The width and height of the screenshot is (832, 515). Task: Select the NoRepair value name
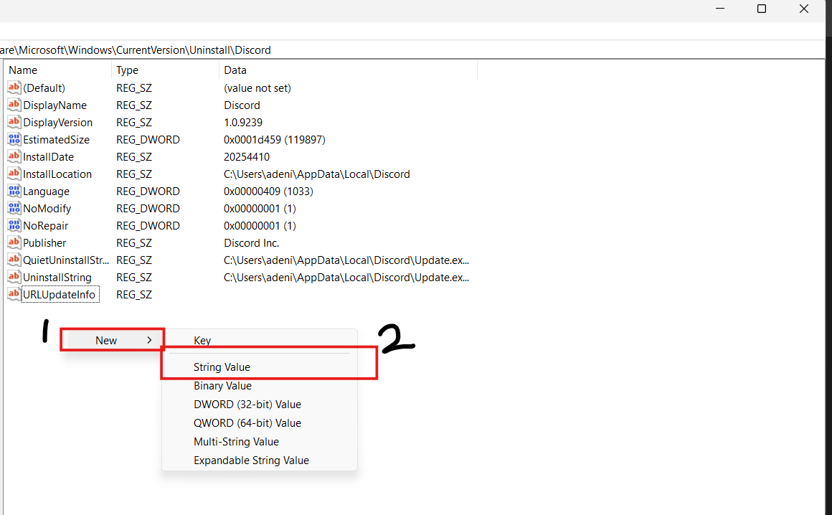[x=46, y=225]
